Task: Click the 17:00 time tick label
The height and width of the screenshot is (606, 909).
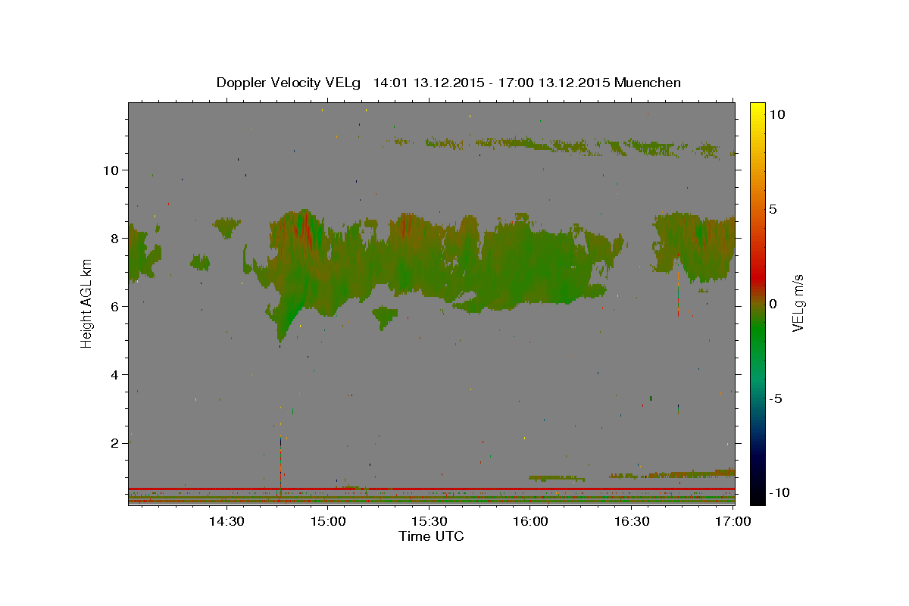Action: [x=733, y=521]
